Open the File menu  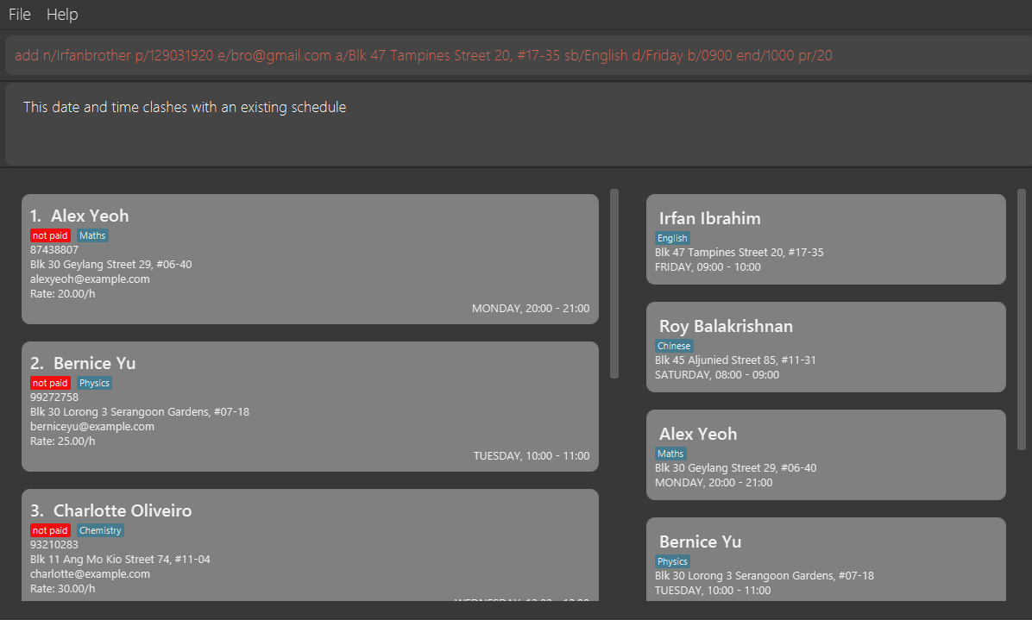[20, 14]
